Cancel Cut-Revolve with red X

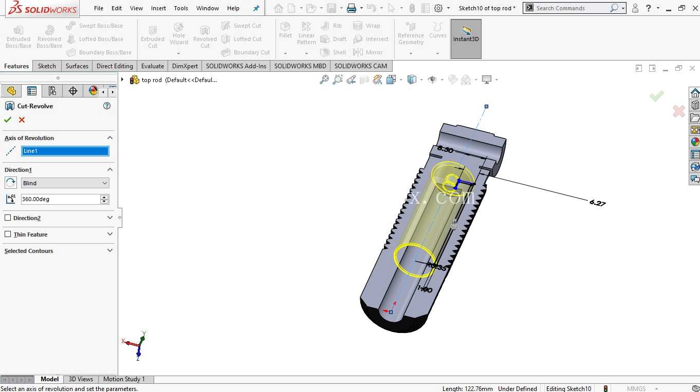pos(22,120)
